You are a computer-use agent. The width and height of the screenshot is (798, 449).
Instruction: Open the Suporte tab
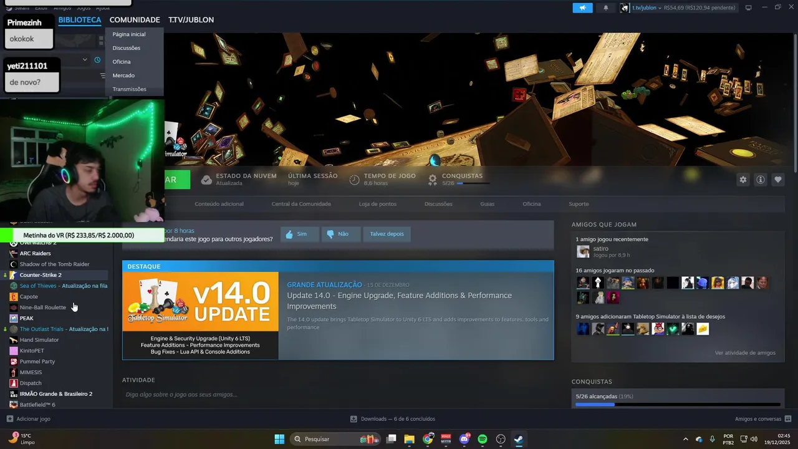[579, 204]
